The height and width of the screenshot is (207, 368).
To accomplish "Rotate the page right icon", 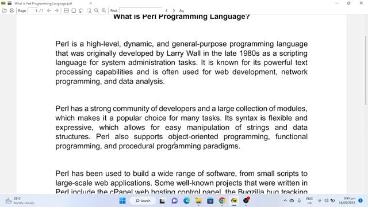I will pos(89,10).
